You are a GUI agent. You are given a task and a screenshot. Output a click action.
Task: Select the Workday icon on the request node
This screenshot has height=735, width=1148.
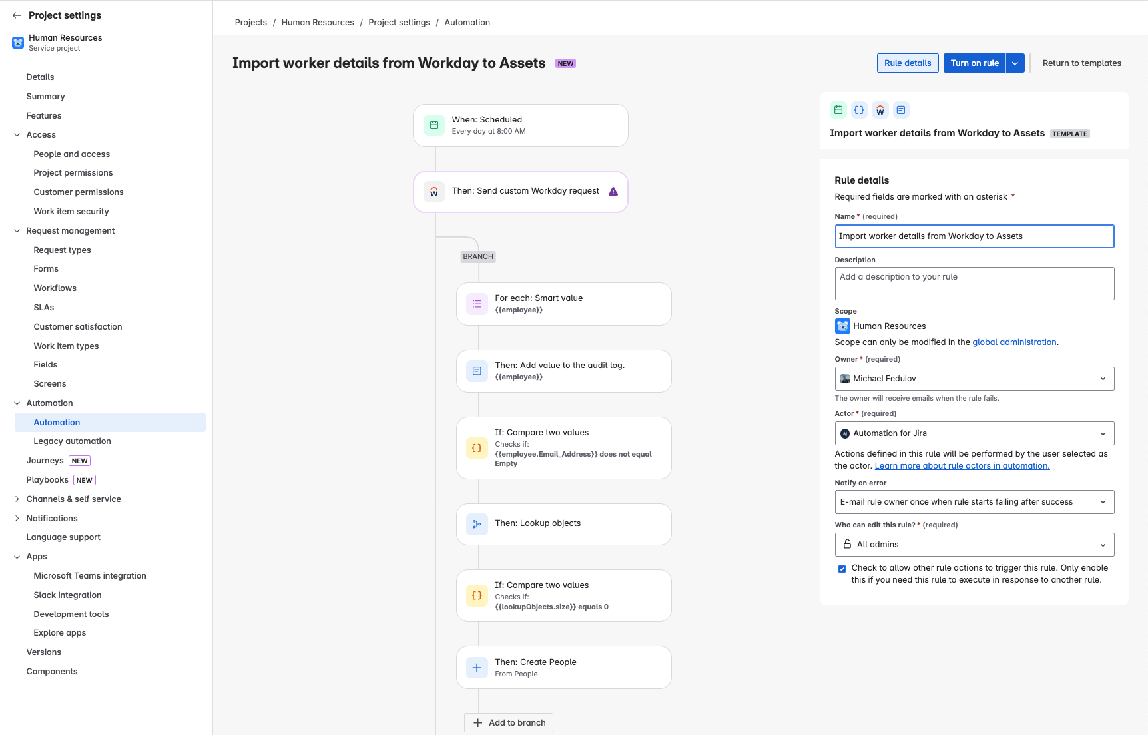tap(433, 192)
